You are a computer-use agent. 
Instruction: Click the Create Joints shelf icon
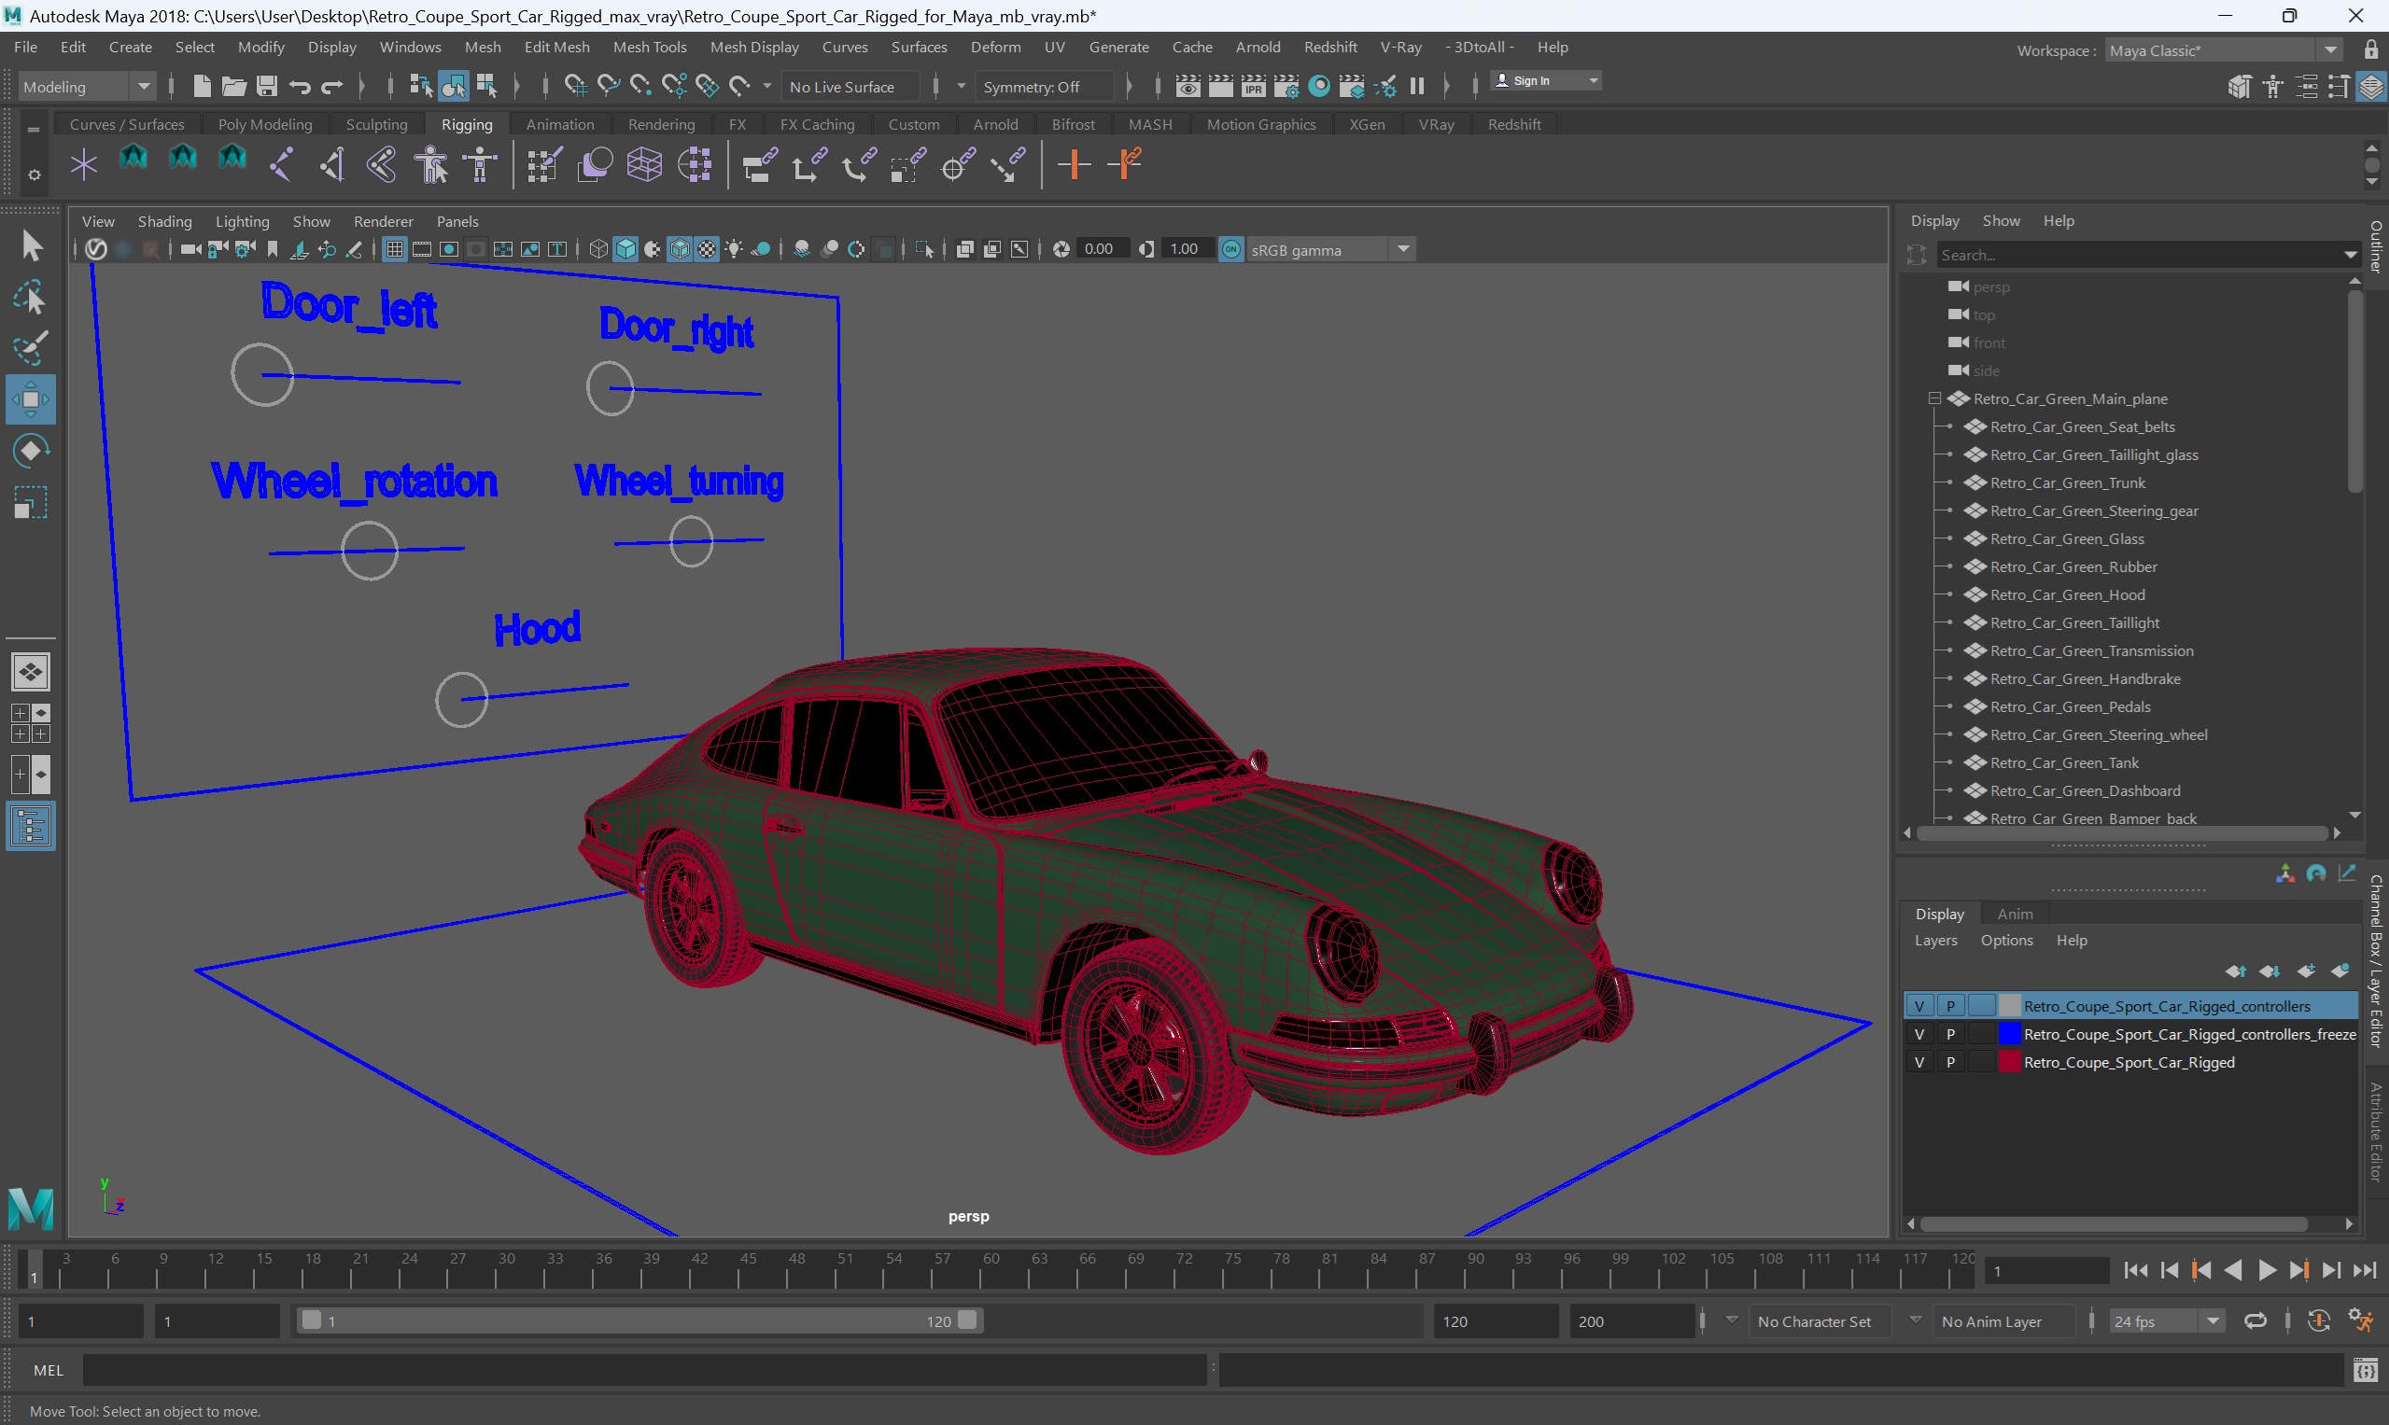coord(283,164)
